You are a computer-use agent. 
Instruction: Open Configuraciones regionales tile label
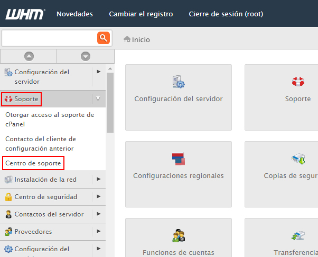[x=179, y=176]
